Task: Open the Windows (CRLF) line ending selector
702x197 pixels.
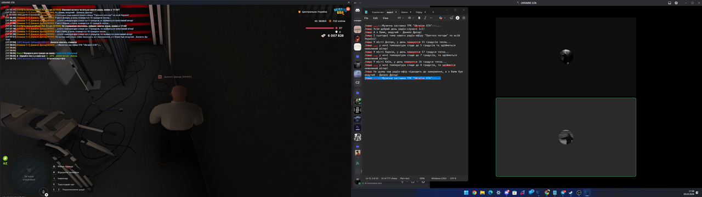Action: [x=439, y=178]
